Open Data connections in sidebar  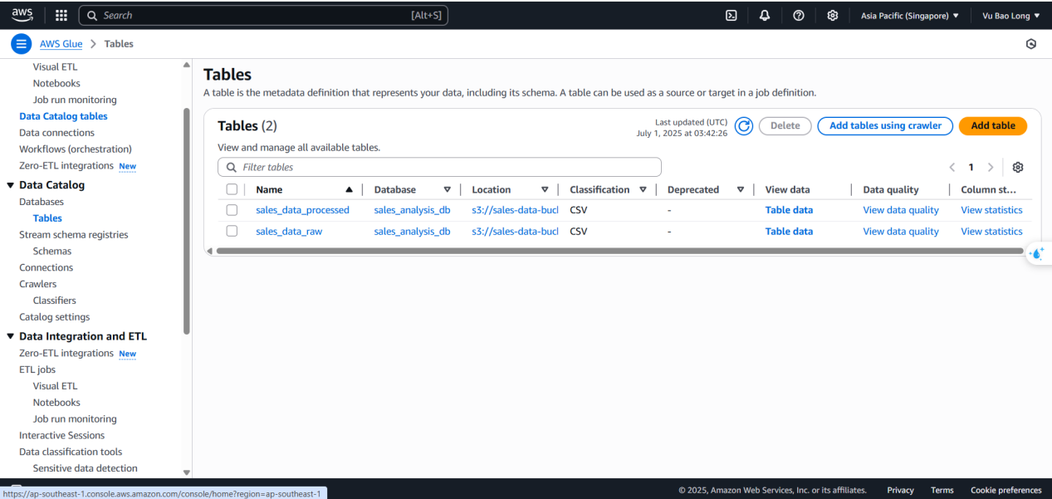56,133
